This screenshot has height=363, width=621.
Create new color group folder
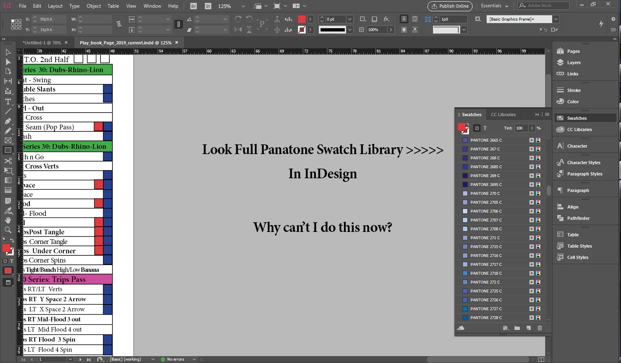click(517, 328)
